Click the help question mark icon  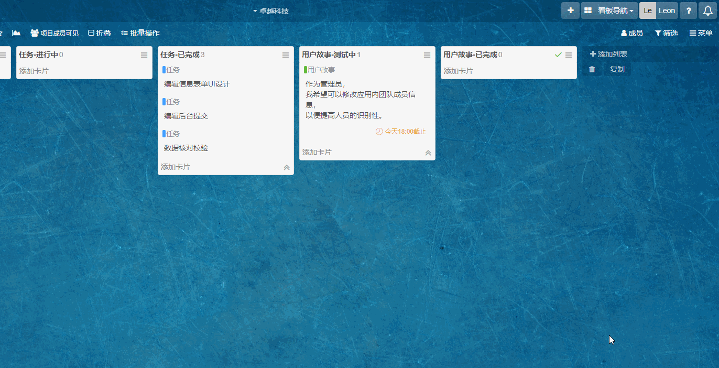[689, 10]
